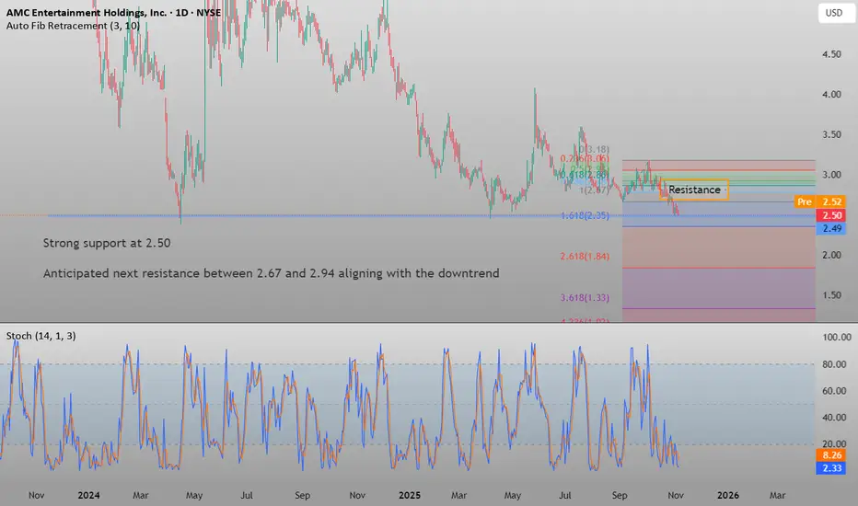Click the 40.00 Stoch axis label
The height and width of the screenshot is (506, 858).
coord(834,418)
